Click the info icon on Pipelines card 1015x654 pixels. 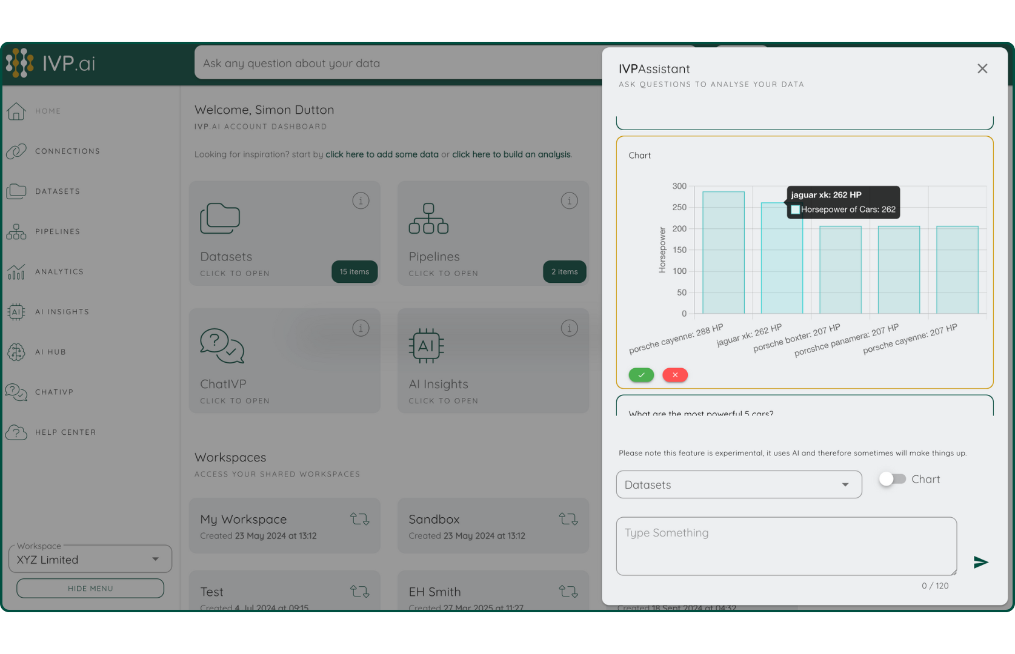point(569,200)
